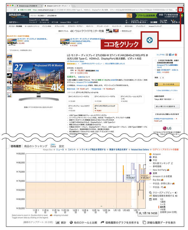Click the 売れ筋ランキング sort arrows icon

tap(172, 163)
